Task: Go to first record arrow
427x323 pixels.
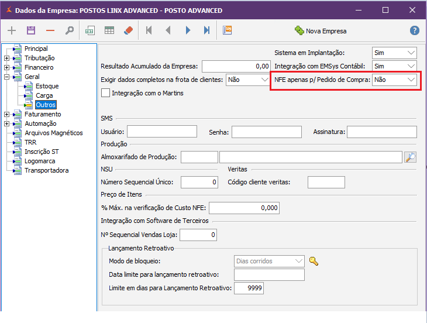Action: [x=149, y=30]
